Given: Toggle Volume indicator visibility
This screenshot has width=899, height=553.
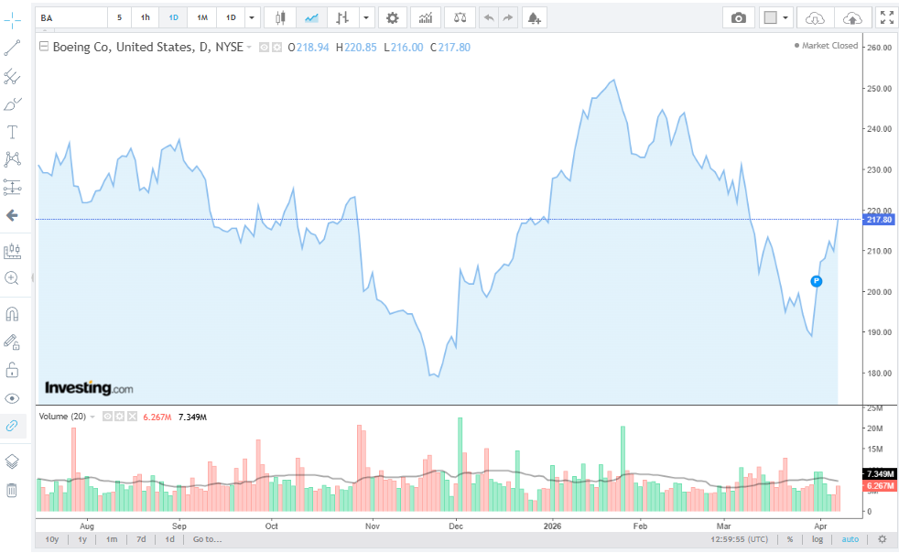Looking at the screenshot, I should pyautogui.click(x=107, y=417).
